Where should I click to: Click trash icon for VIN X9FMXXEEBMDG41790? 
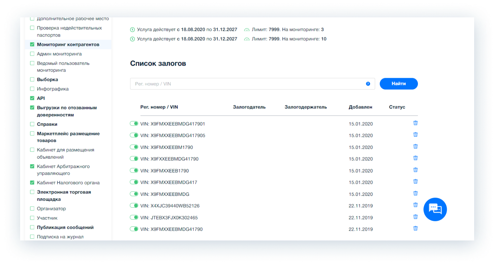click(x=415, y=229)
